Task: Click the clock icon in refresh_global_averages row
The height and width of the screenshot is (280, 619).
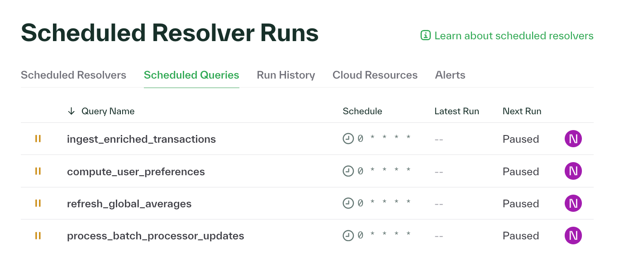Action: click(348, 203)
